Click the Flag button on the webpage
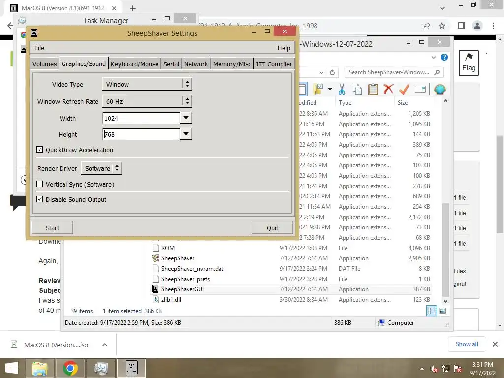Screen dimensions: 504x378 pos(469,63)
